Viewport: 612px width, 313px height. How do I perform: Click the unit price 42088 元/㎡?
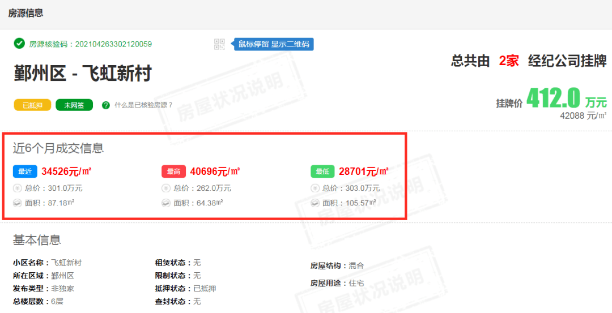583,116
